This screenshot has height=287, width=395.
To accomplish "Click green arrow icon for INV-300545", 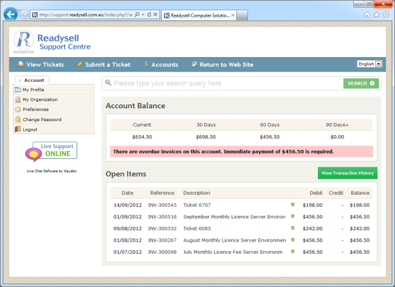I will coord(292,205).
